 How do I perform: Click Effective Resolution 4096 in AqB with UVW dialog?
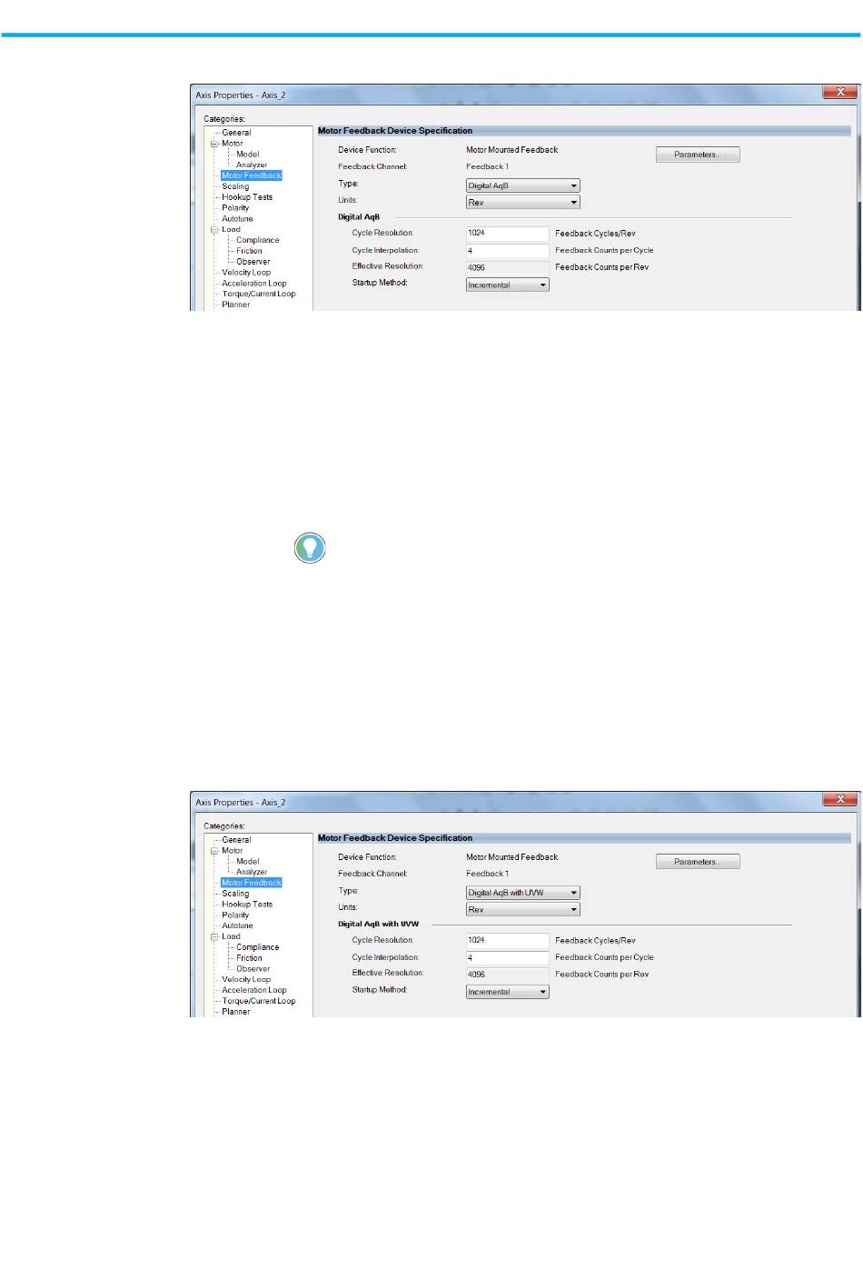tap(507, 975)
